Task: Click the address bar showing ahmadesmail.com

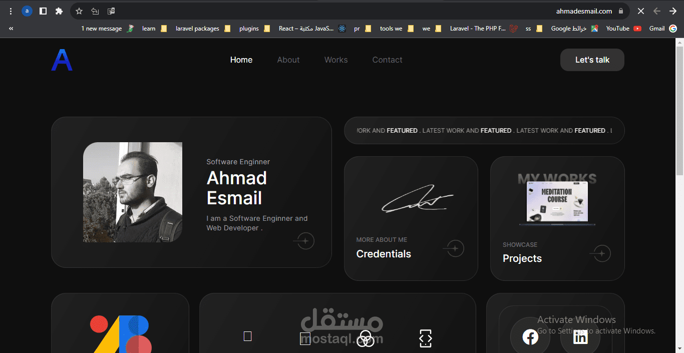Action: [x=351, y=11]
